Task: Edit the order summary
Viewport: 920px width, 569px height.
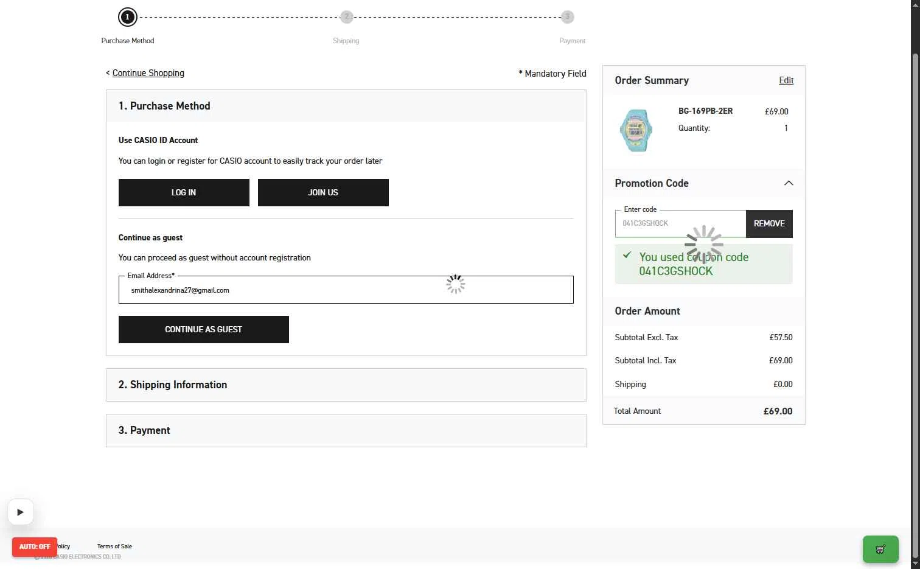Action: pyautogui.click(x=786, y=80)
